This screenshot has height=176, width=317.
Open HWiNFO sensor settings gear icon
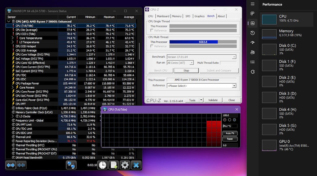click(125, 165)
